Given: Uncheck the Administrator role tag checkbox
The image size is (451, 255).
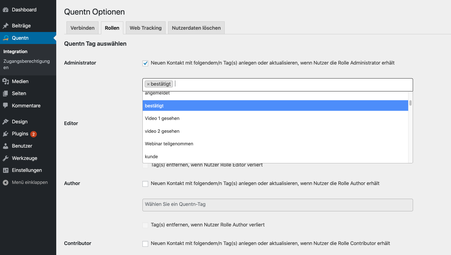Looking at the screenshot, I should pos(145,63).
